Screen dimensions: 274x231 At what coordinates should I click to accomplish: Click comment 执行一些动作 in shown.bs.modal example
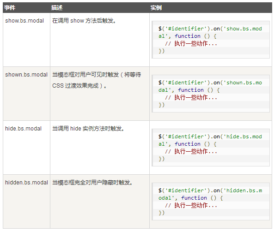[191, 97]
